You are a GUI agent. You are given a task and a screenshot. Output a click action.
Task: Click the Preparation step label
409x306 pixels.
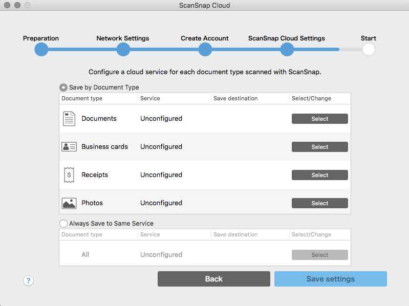41,38
